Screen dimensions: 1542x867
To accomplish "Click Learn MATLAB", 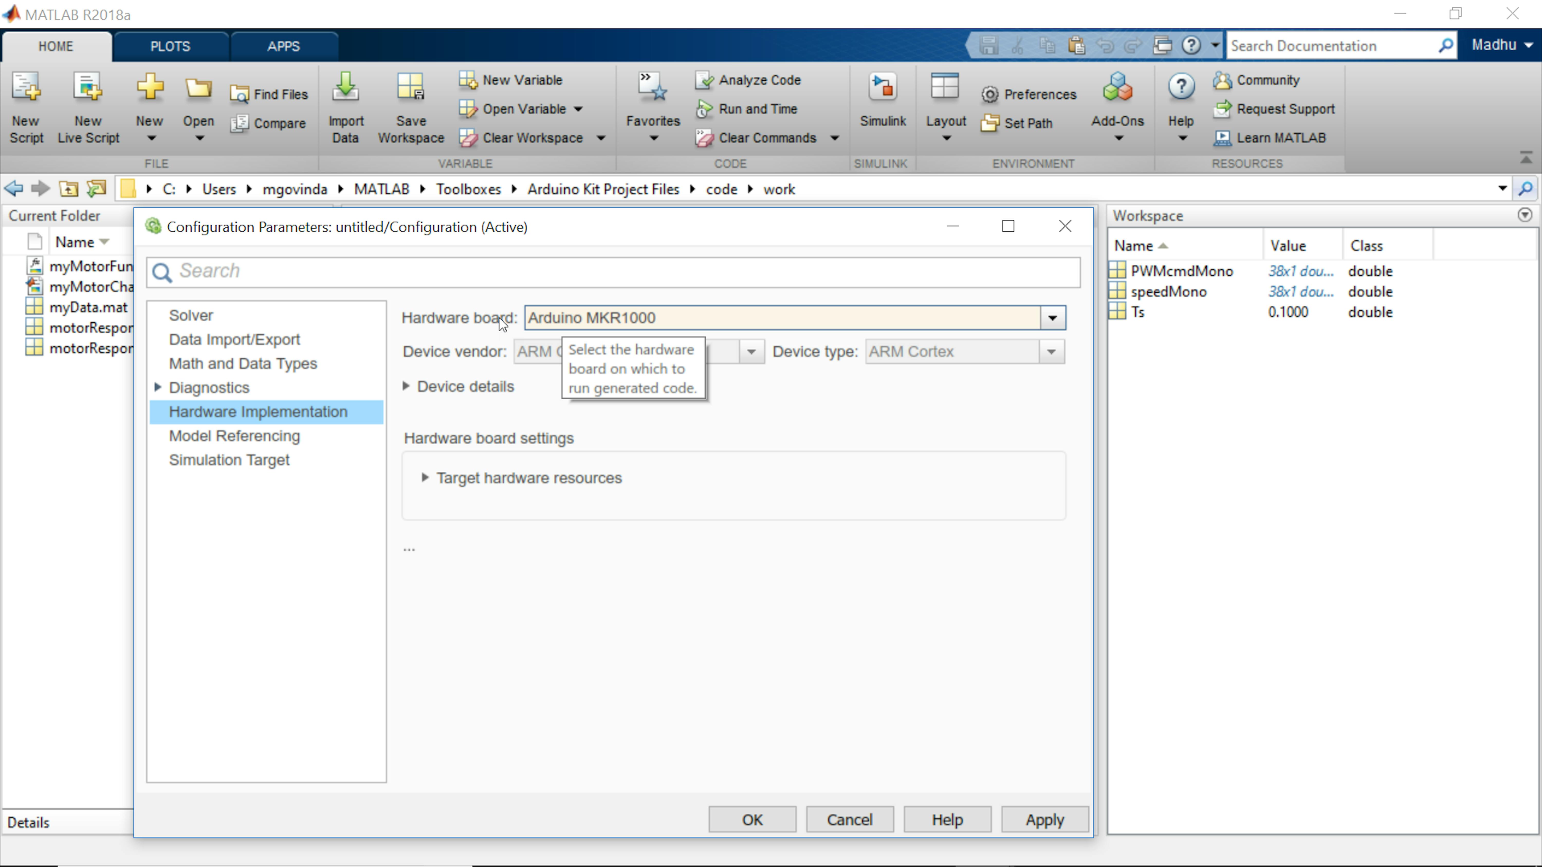I will 1270,138.
